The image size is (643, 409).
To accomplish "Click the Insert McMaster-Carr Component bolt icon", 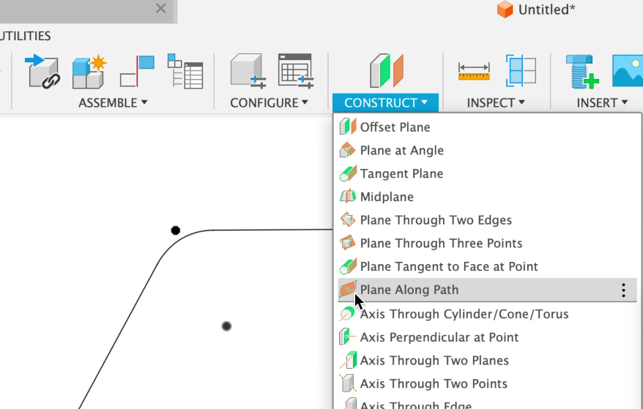I will (582, 72).
